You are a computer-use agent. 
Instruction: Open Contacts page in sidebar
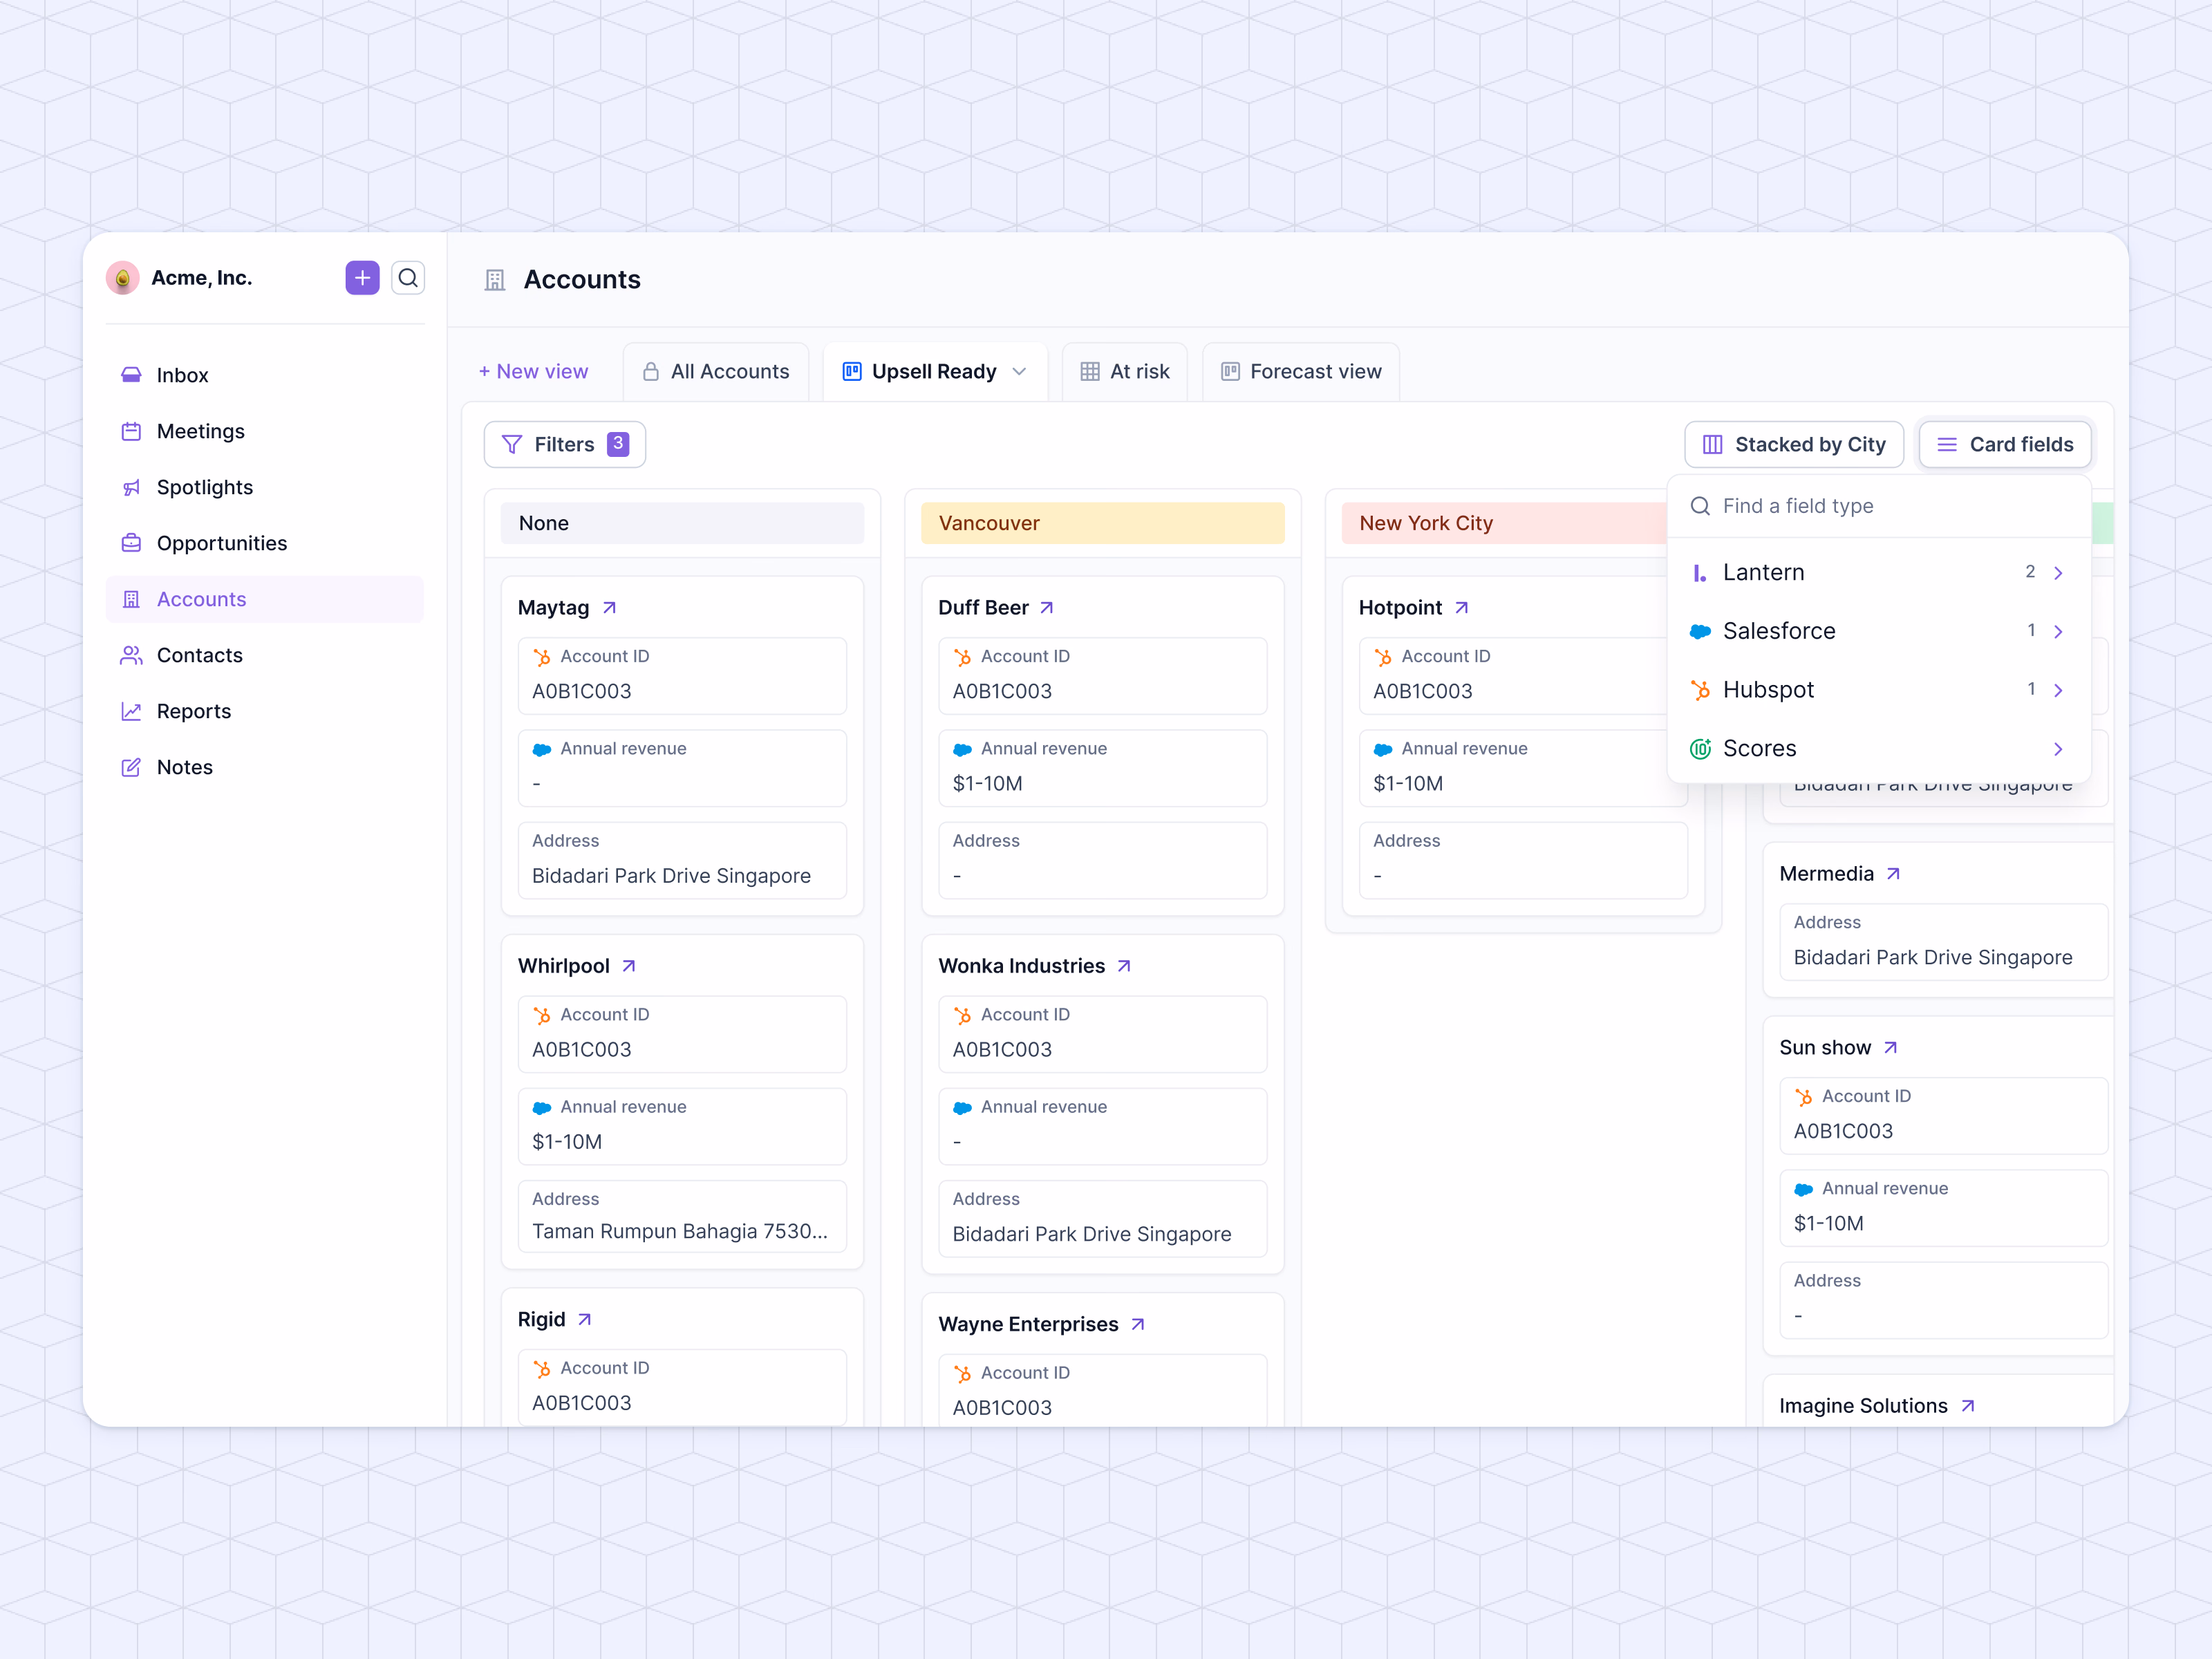pyautogui.click(x=265, y=655)
